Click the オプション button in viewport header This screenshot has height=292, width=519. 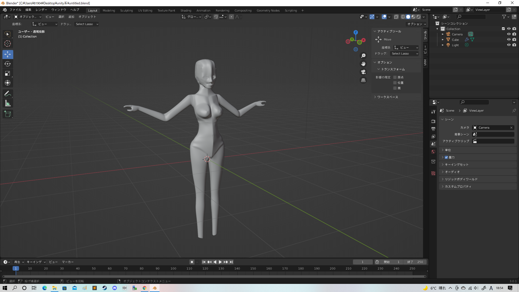pos(416,24)
